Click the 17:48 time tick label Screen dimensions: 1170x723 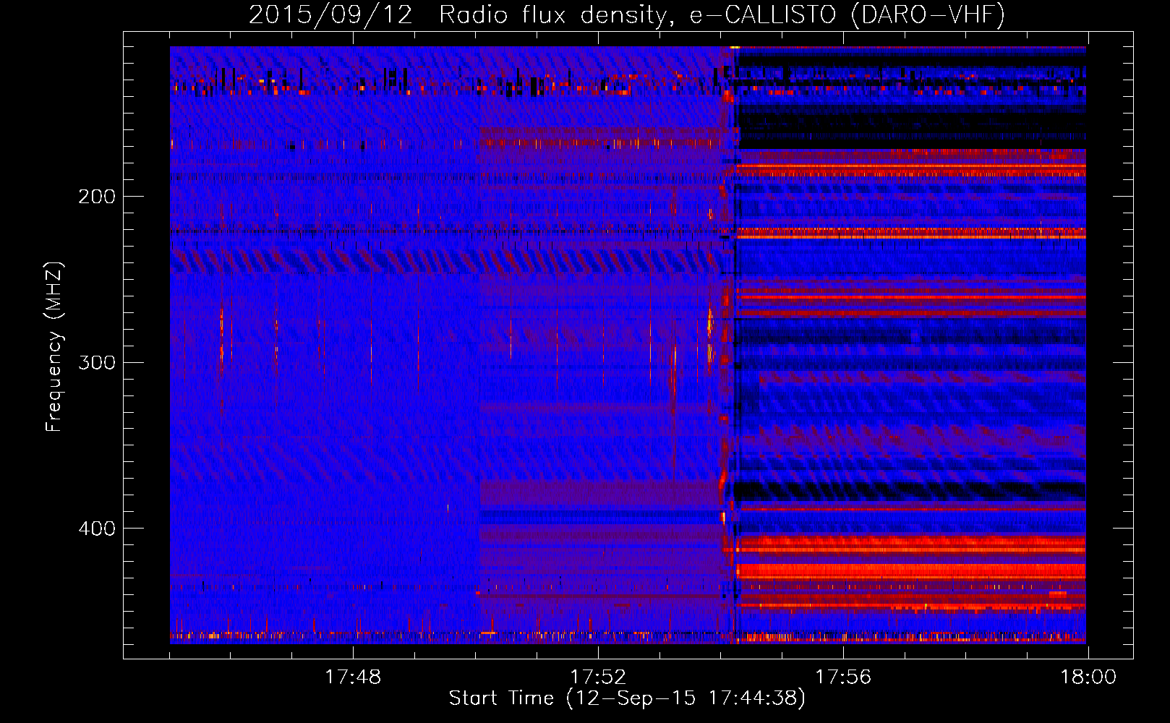352,677
